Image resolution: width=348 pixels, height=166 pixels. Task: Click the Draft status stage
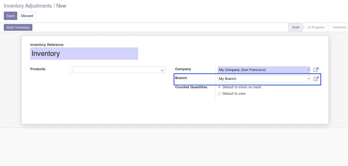click(296, 27)
